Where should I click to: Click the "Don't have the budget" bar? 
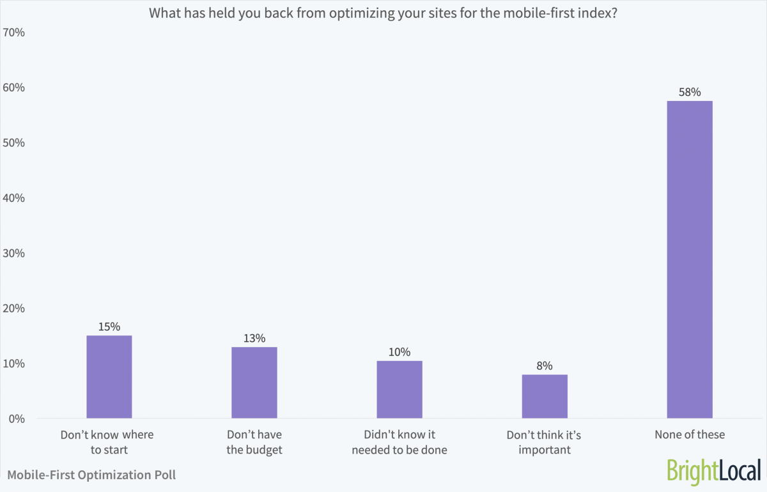pyautogui.click(x=254, y=383)
